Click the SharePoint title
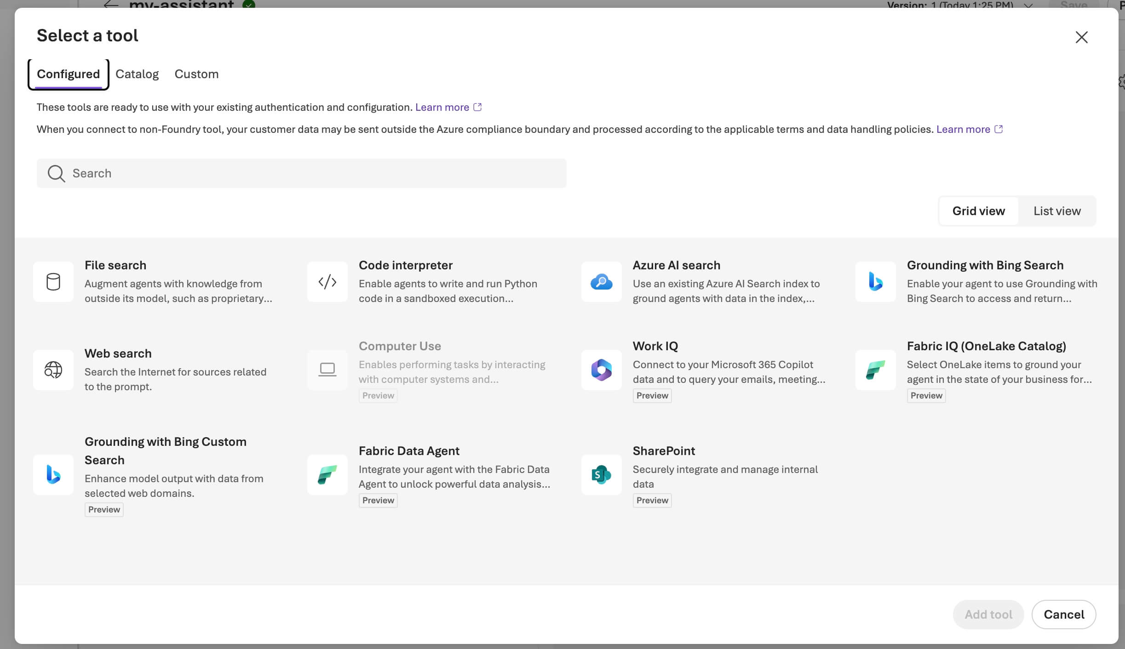The width and height of the screenshot is (1125, 649). pyautogui.click(x=664, y=451)
